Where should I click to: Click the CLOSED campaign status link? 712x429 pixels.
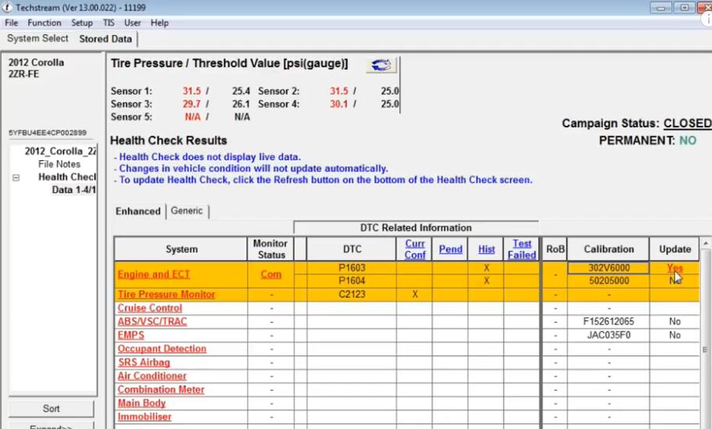pos(687,123)
